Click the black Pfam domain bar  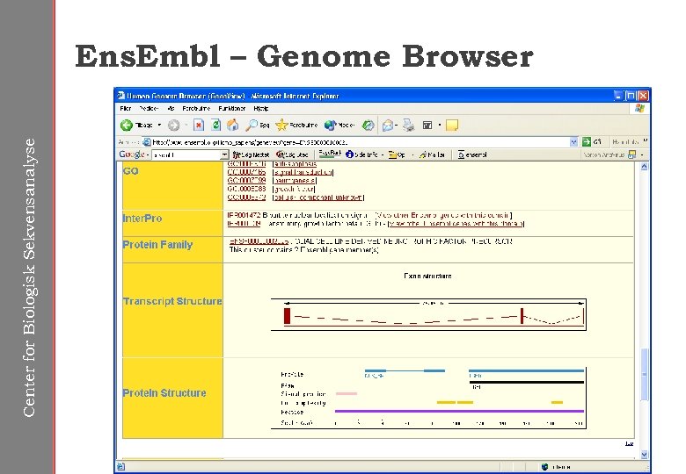(x=526, y=383)
